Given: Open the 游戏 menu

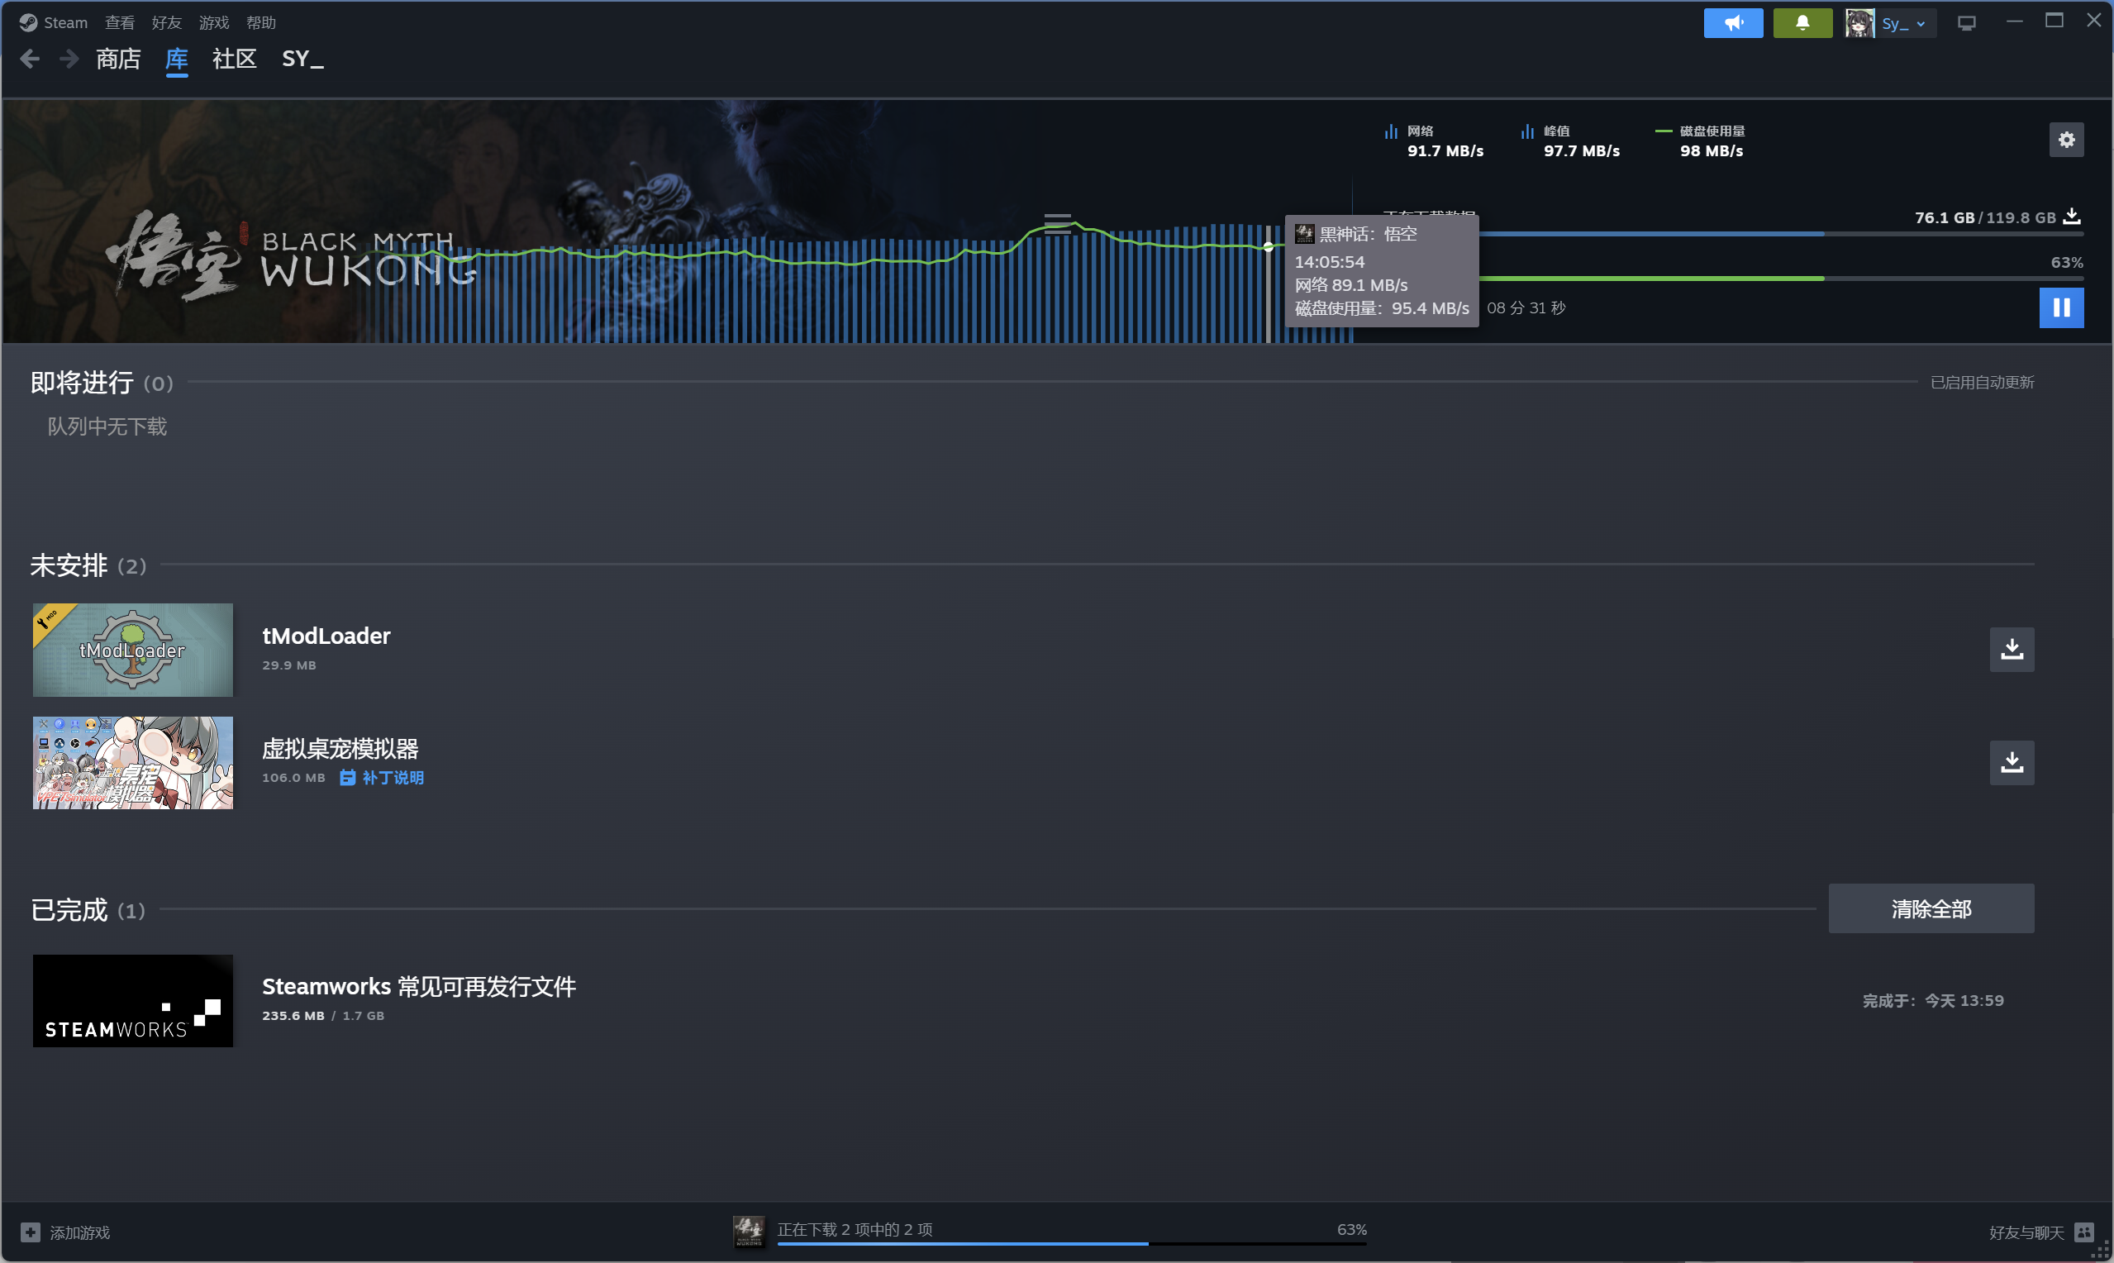Looking at the screenshot, I should [x=213, y=23].
